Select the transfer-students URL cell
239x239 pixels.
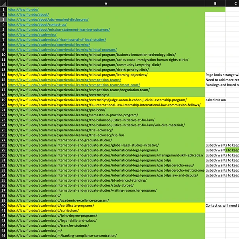(x=106, y=226)
